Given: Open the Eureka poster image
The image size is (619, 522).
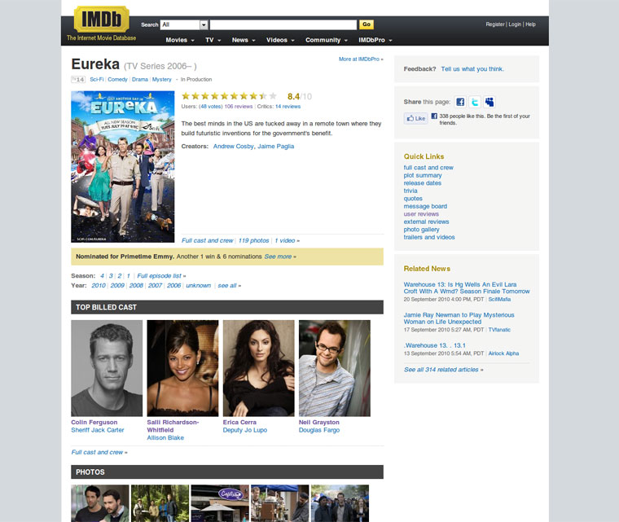Looking at the screenshot, I should [123, 167].
